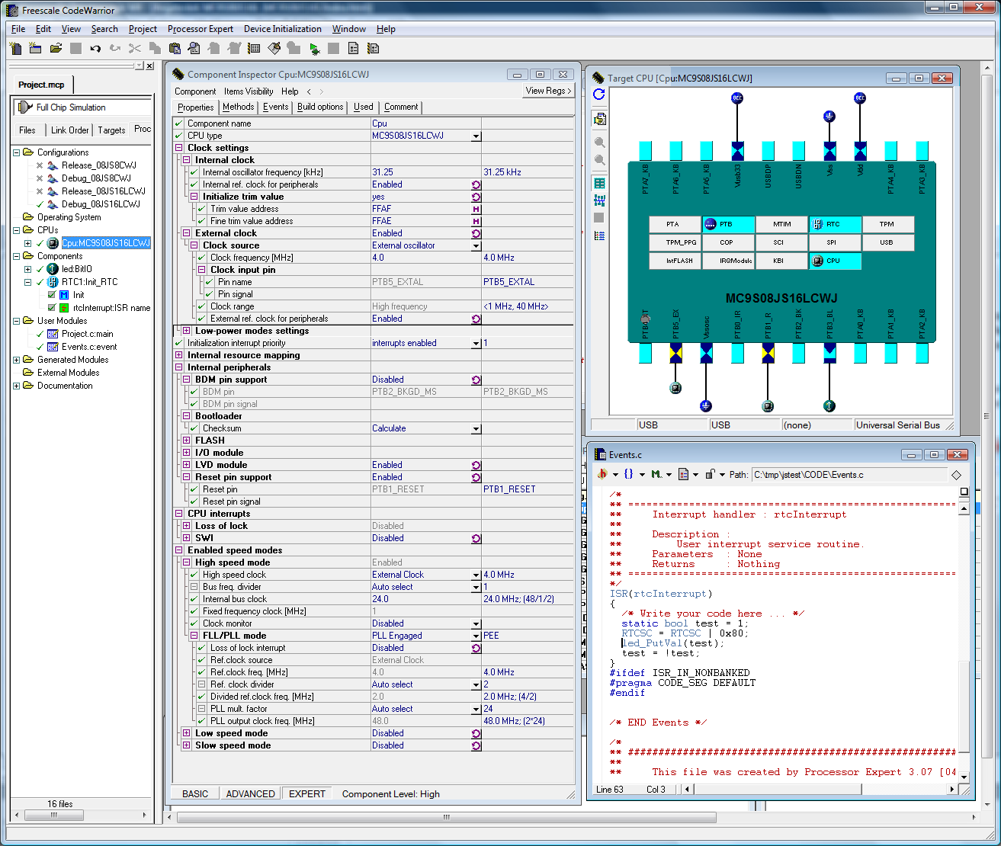The width and height of the screenshot is (1001, 846).
Task: Expand the Generated Modules folder
Action: 17,360
